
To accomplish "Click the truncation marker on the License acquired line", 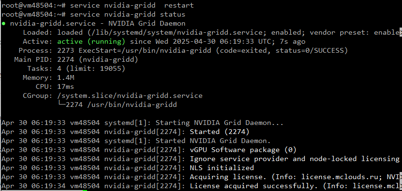I will [x=401, y=186].
